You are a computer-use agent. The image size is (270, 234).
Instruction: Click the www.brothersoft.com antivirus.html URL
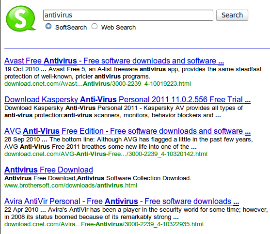tap(71, 186)
